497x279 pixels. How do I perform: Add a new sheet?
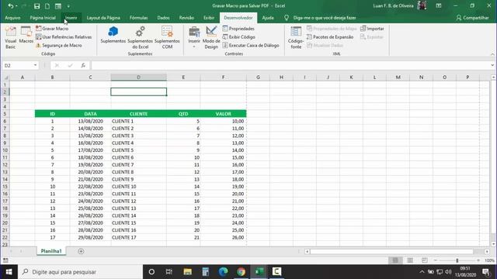[81, 251]
